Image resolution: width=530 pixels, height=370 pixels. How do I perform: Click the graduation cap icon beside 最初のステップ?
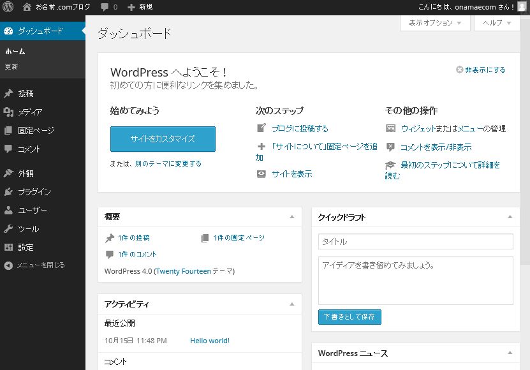click(x=390, y=165)
